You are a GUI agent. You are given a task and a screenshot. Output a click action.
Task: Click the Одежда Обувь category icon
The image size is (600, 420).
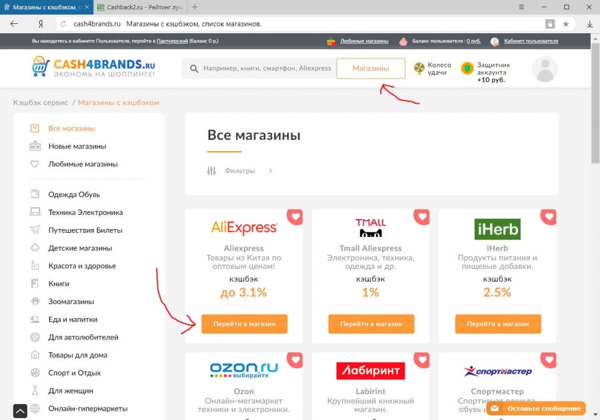[x=35, y=194]
